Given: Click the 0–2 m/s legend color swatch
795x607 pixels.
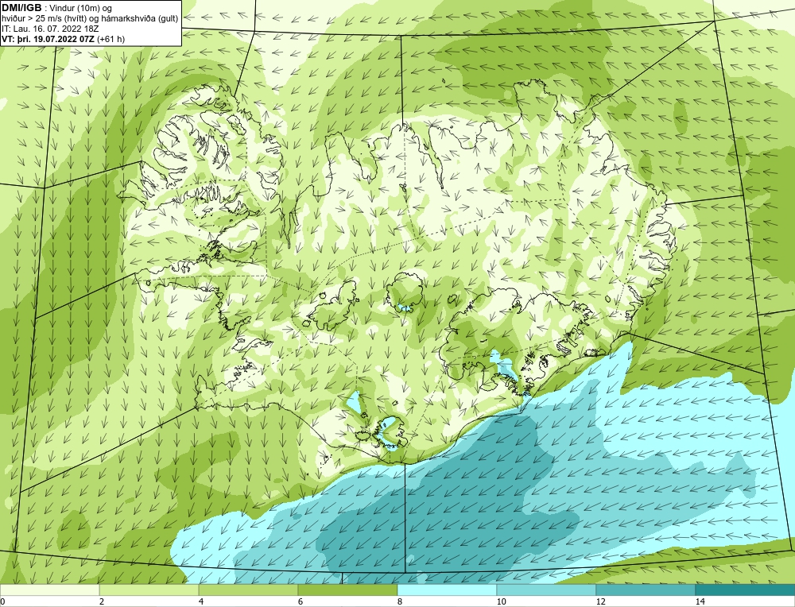Looking at the screenshot, I should 49,590.
